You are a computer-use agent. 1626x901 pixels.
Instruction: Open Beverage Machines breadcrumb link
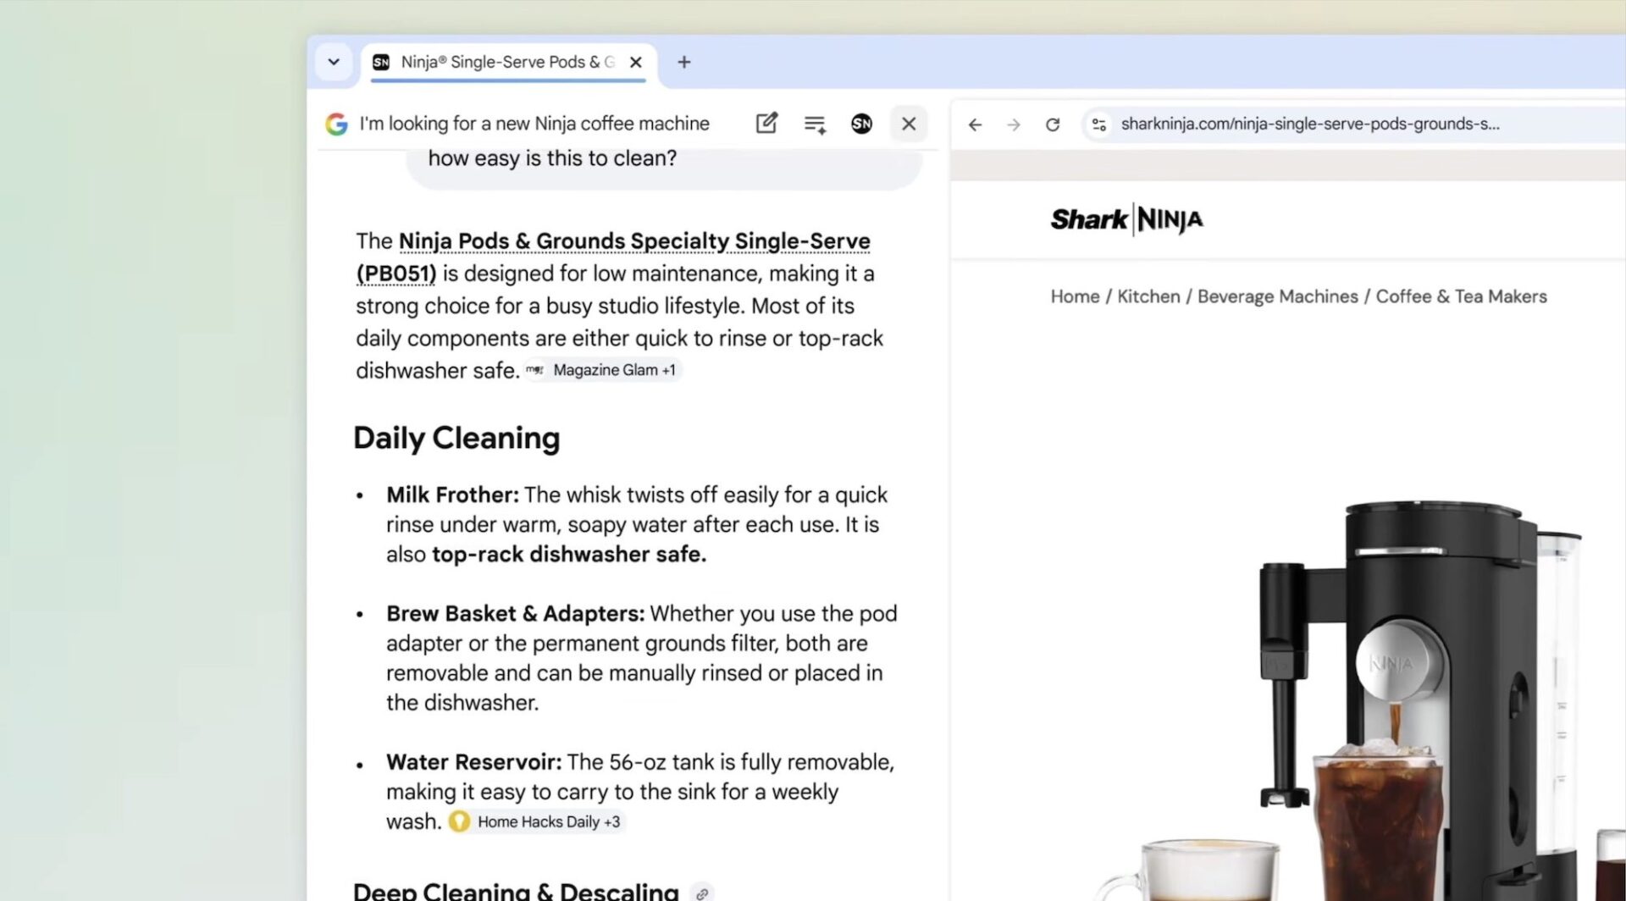1277,296
